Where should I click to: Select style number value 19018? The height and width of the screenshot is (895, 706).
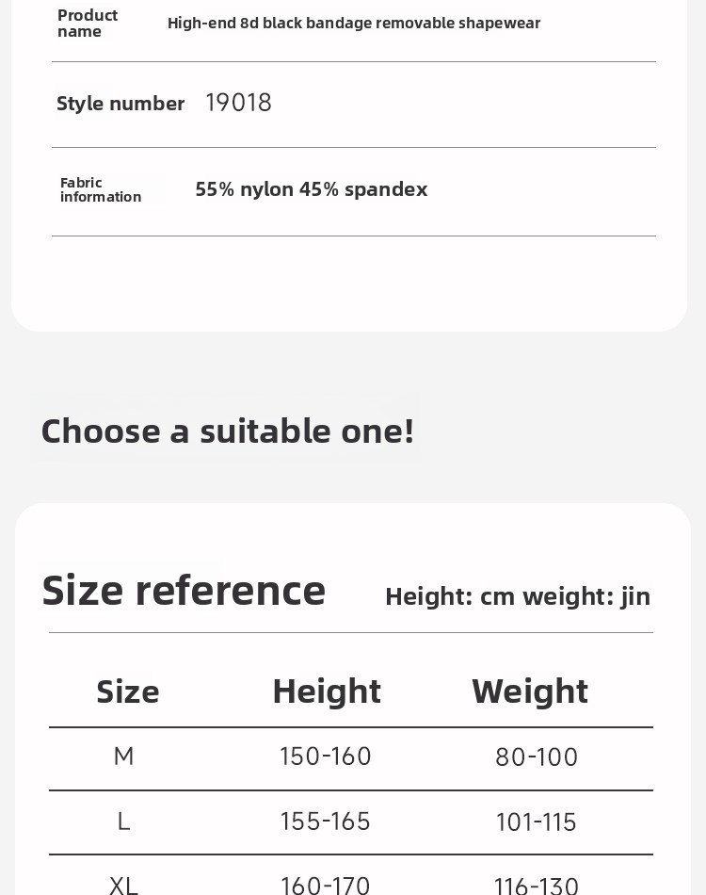(238, 102)
